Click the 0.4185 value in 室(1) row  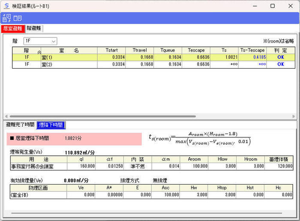point(259,57)
